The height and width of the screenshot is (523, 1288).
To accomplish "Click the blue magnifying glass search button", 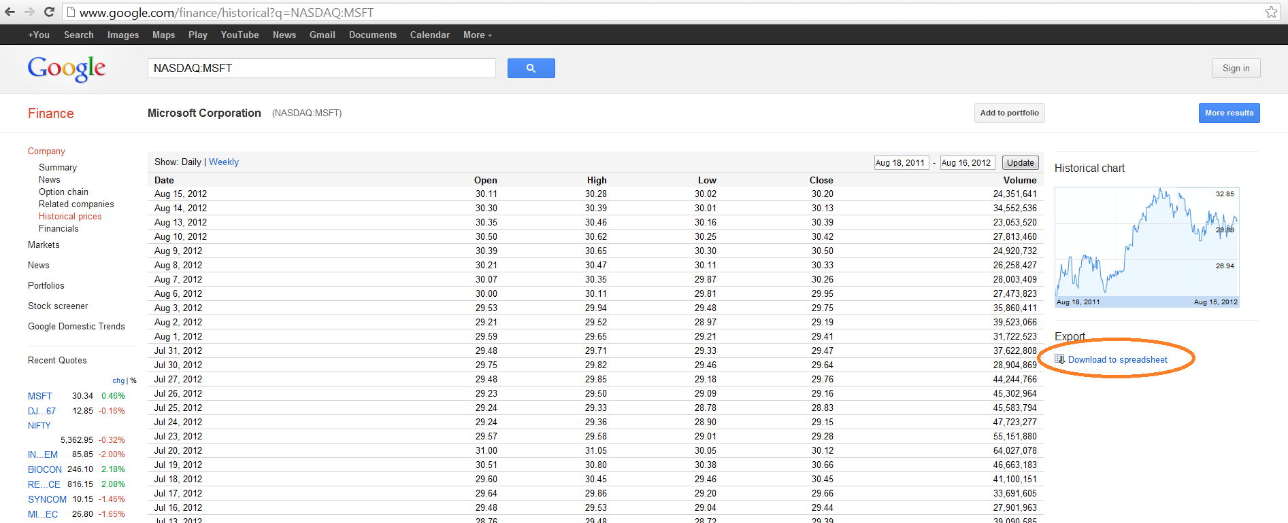I will click(531, 68).
